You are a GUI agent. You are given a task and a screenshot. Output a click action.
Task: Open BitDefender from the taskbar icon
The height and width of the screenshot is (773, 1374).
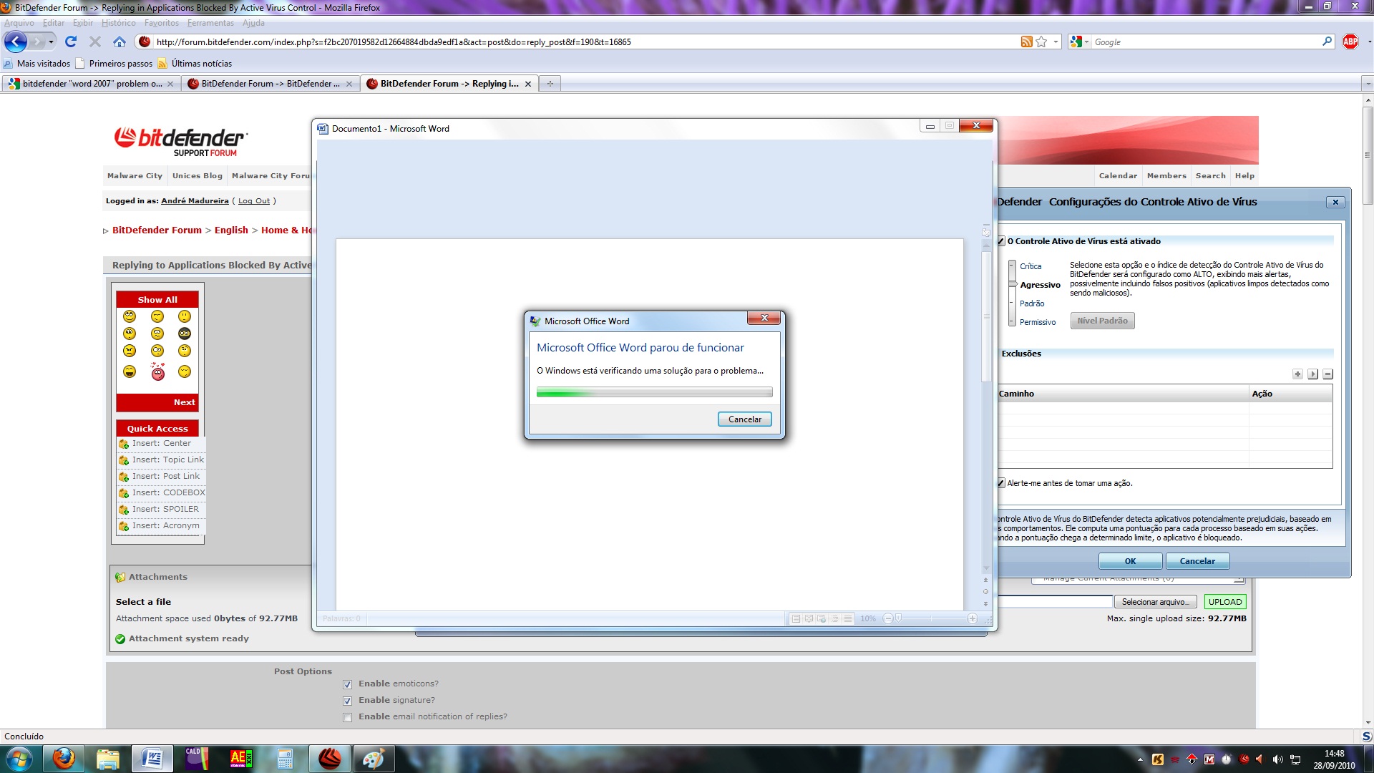point(330,759)
